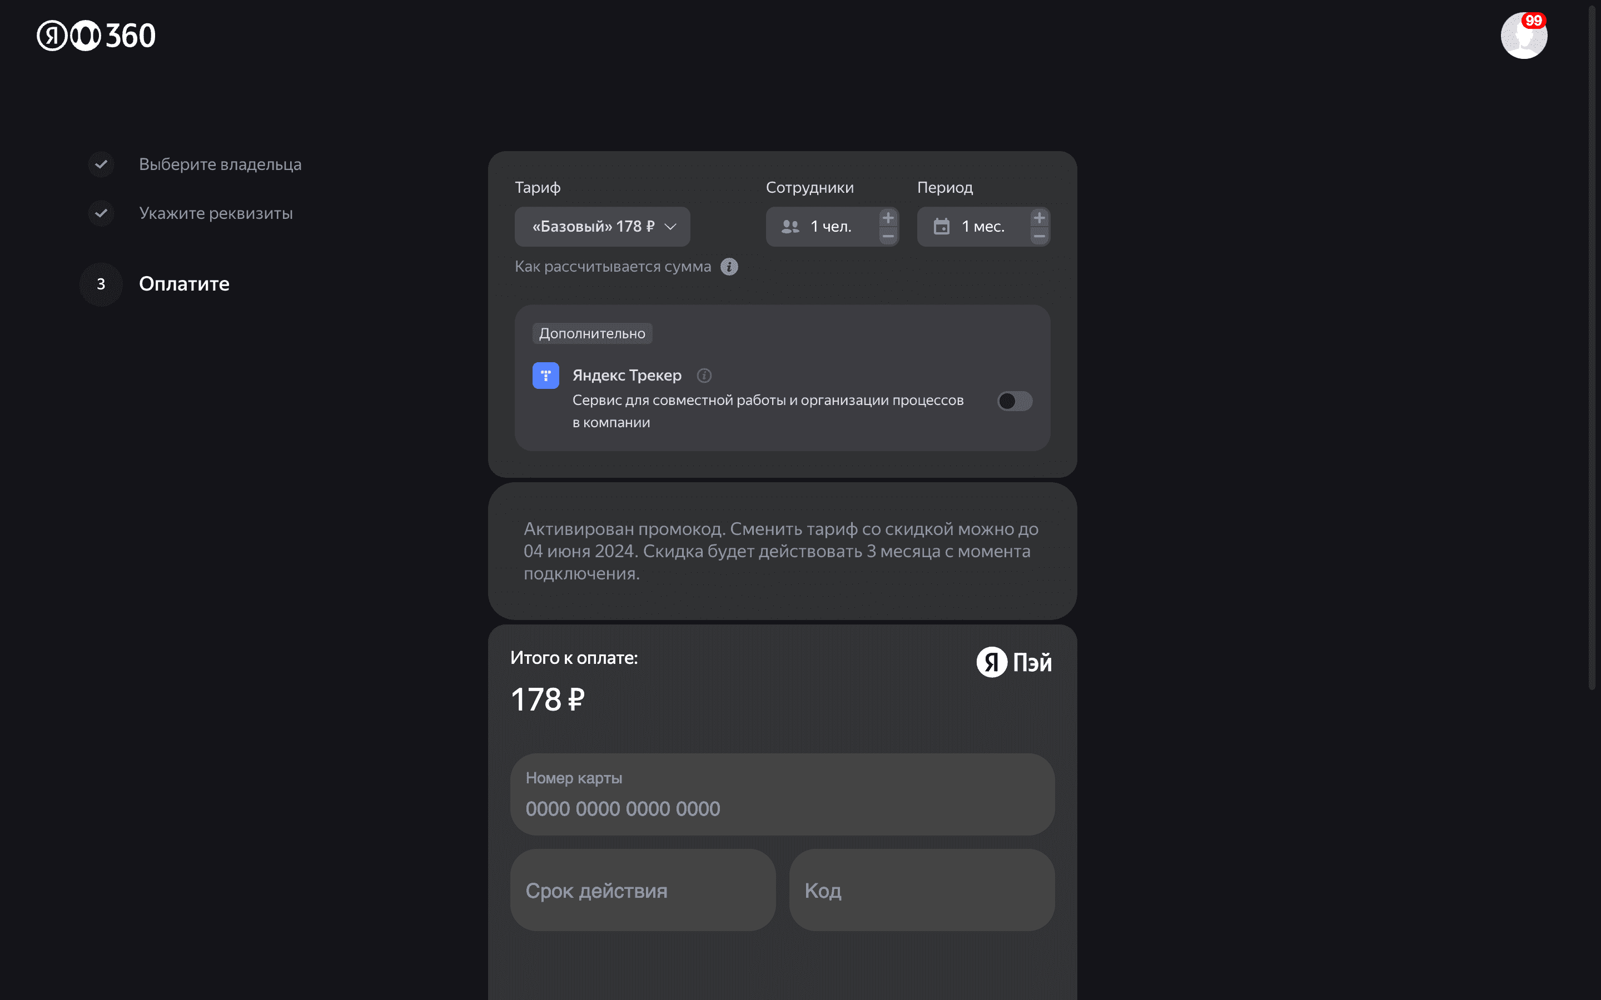Increase employee count with plus button
The image size is (1601, 1000).
[888, 218]
